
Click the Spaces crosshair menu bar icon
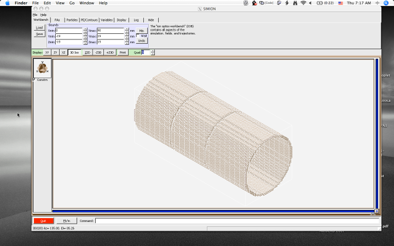click(377, 3)
